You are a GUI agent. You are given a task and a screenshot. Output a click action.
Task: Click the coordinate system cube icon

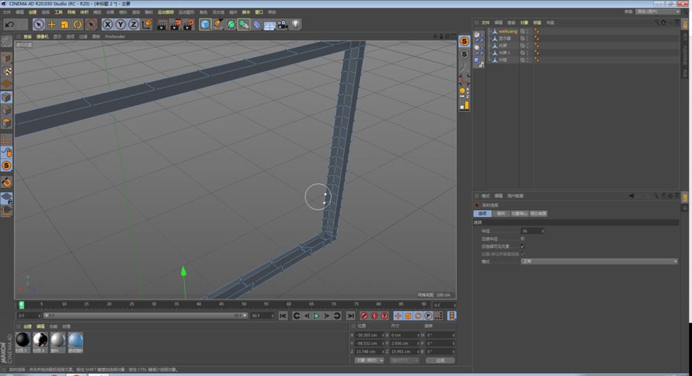(147, 24)
